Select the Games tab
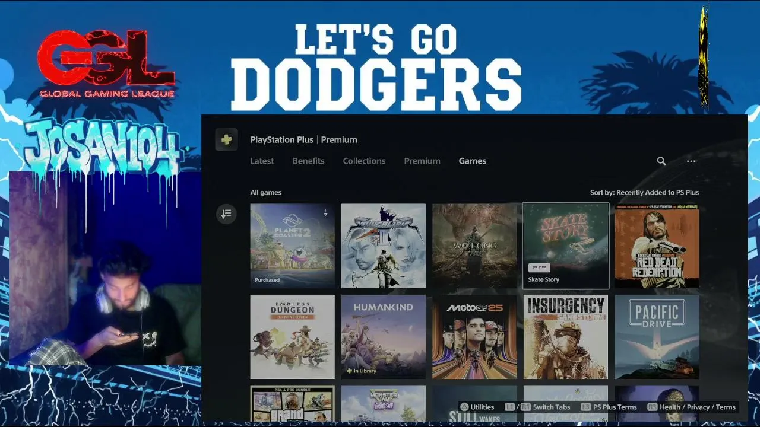This screenshot has height=427, width=760. pyautogui.click(x=472, y=161)
